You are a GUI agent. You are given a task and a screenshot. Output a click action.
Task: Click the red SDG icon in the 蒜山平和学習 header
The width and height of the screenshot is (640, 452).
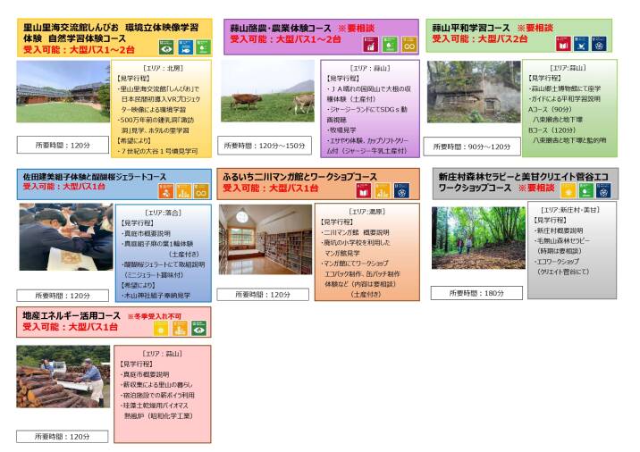[563, 43]
